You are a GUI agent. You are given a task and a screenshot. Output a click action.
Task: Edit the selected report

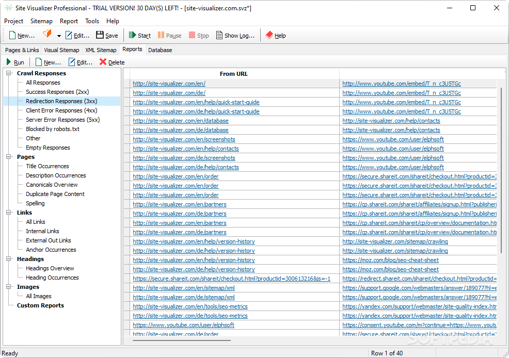[x=81, y=62]
